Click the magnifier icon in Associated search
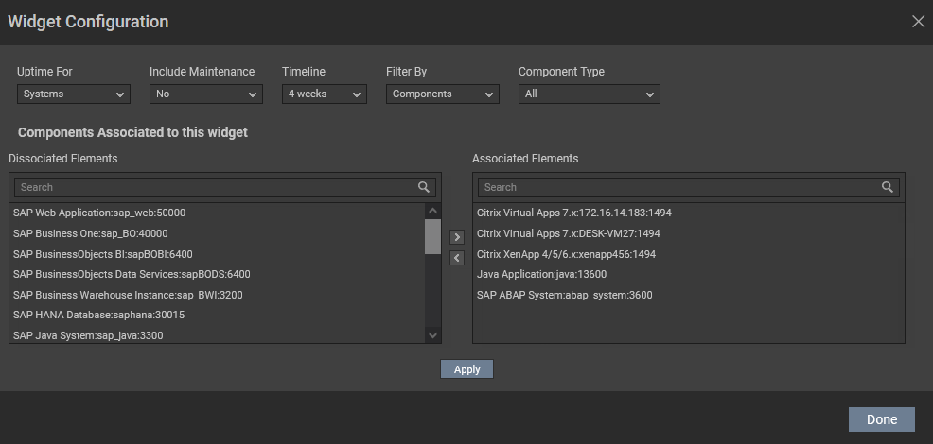This screenshot has width=933, height=444. point(888,187)
